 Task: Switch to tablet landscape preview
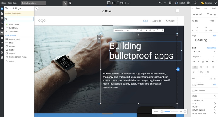(x=121, y=3)
